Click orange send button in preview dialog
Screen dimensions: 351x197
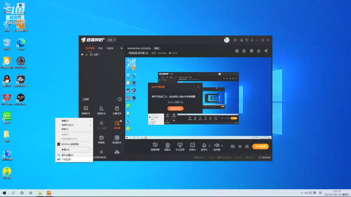point(175,109)
